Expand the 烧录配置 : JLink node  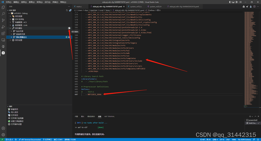[x=10, y=25]
